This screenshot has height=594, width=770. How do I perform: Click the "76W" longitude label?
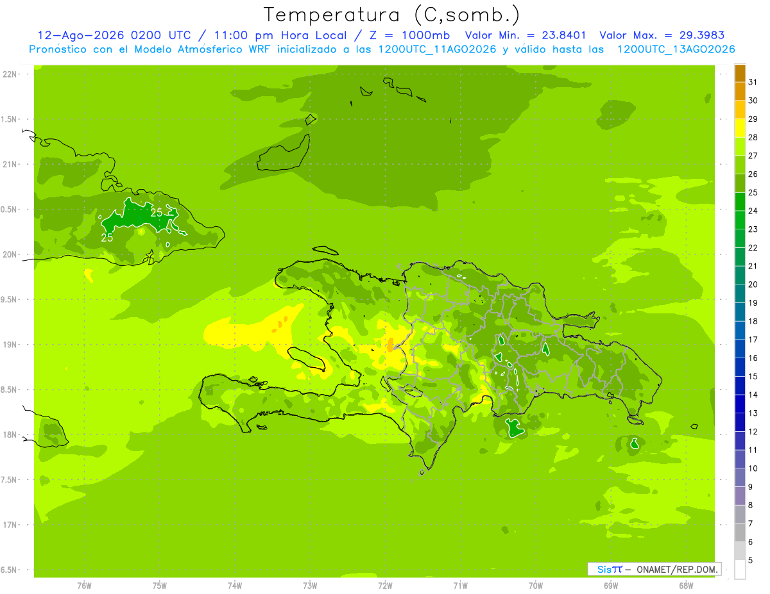84,586
